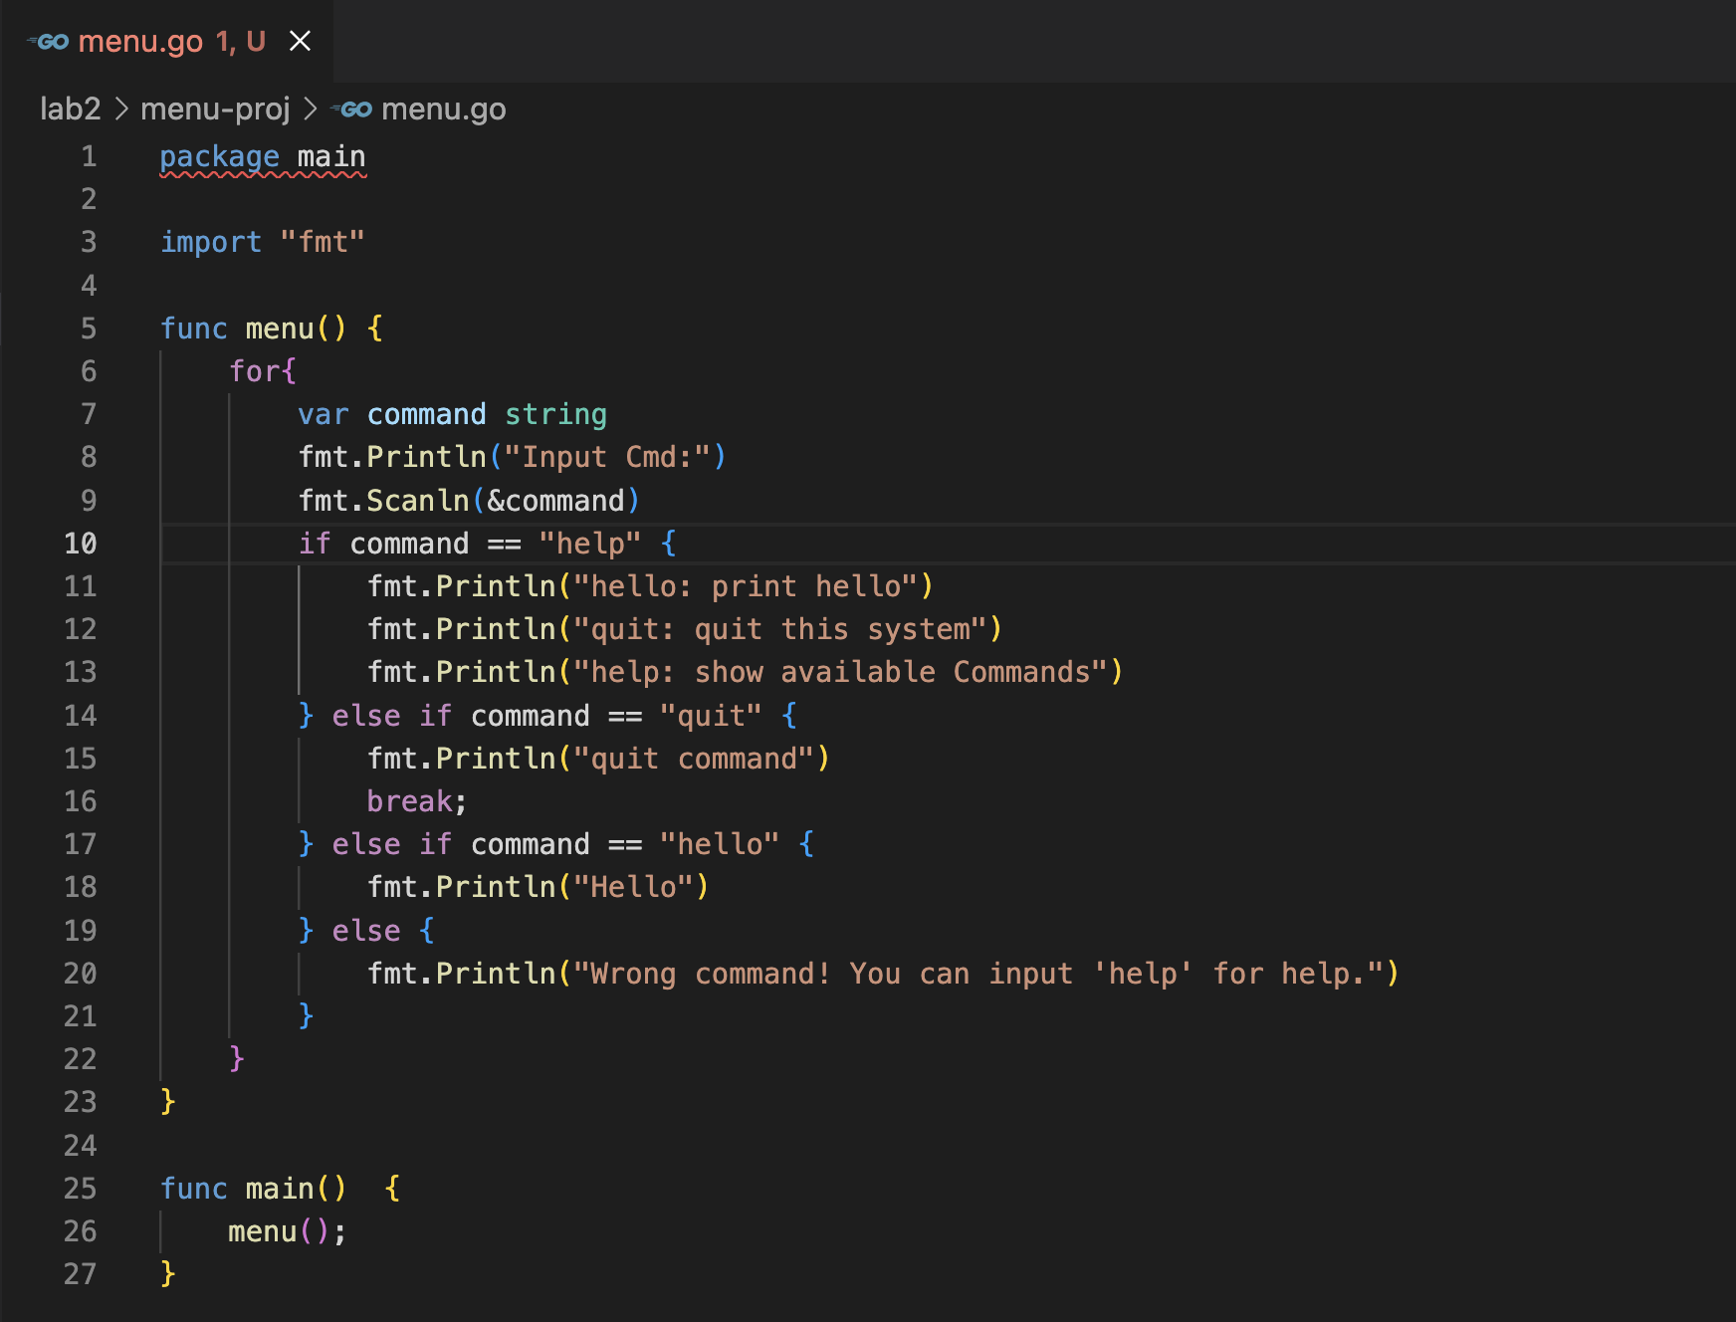Click the "1, U" git status badge on tab
The image size is (1736, 1322).
(x=241, y=42)
